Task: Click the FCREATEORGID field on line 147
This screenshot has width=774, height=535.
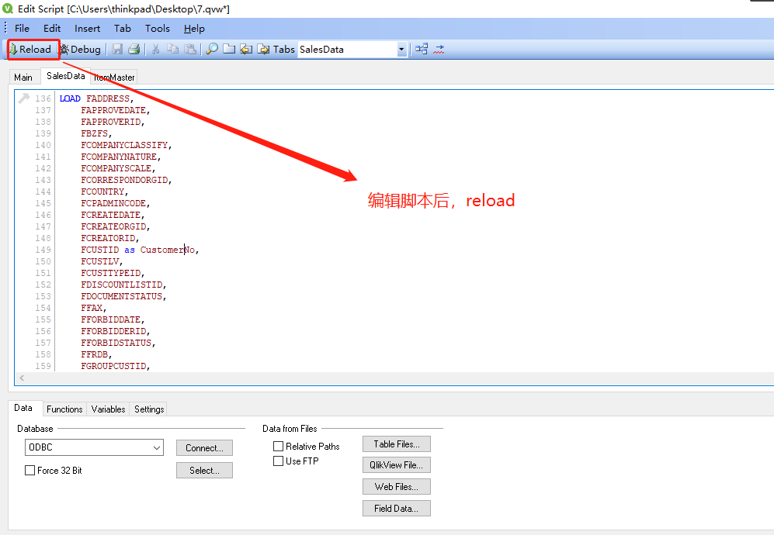Action: [113, 226]
